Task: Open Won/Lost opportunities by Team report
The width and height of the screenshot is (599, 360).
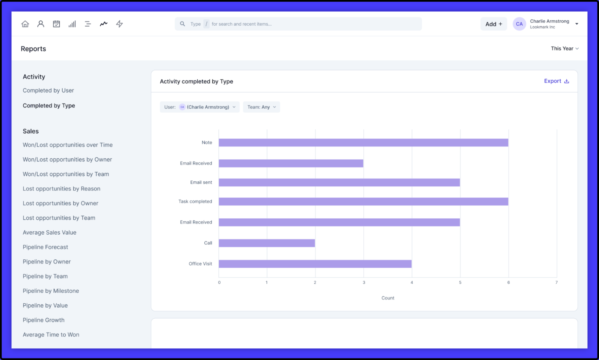Action: (x=66, y=174)
